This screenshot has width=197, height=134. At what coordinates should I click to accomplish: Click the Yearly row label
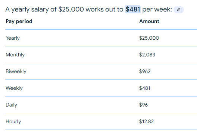(x=13, y=38)
